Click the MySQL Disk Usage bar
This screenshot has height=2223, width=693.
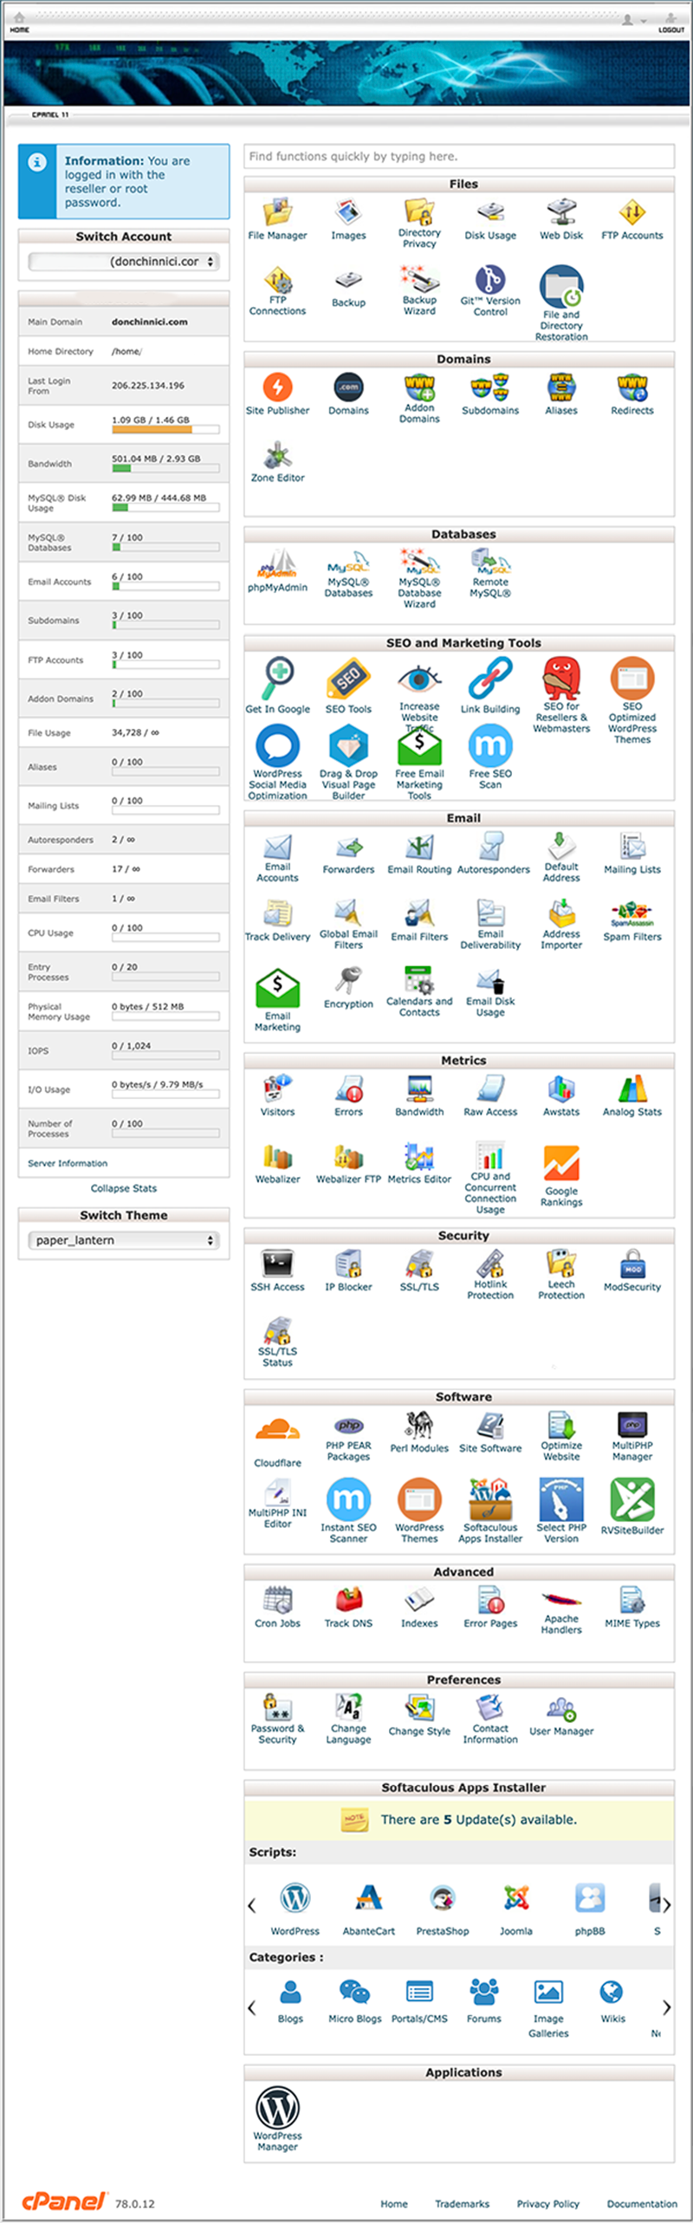coord(165,507)
